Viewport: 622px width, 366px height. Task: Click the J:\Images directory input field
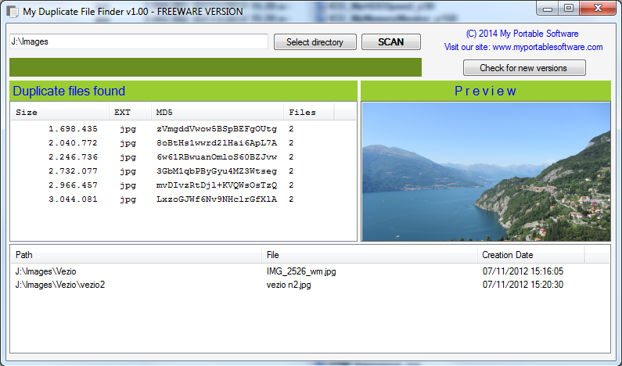[x=138, y=42]
